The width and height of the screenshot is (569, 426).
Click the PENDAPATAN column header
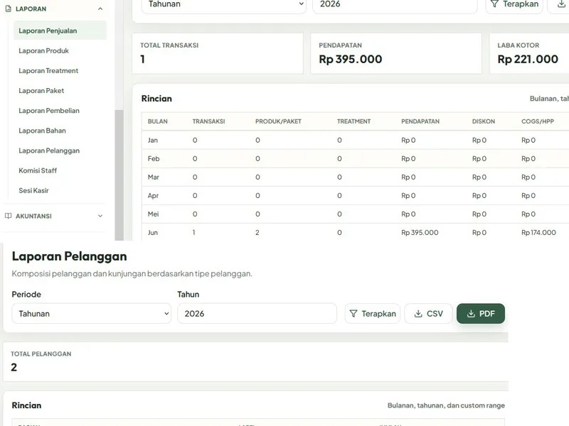click(x=420, y=121)
